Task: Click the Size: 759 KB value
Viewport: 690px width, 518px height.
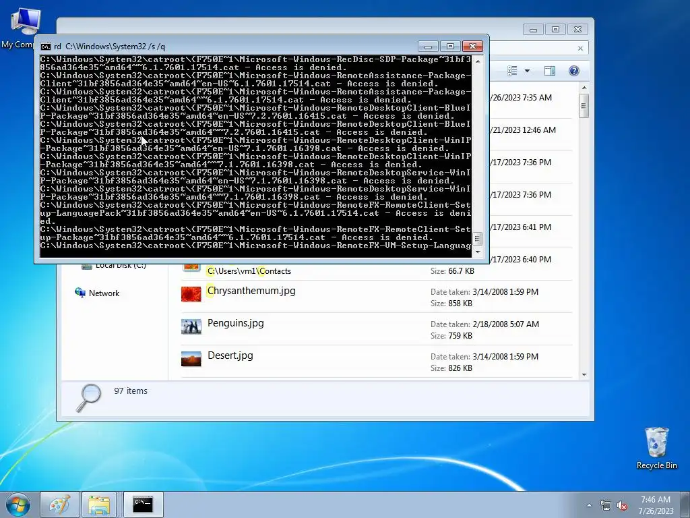Action: pyautogui.click(x=460, y=336)
